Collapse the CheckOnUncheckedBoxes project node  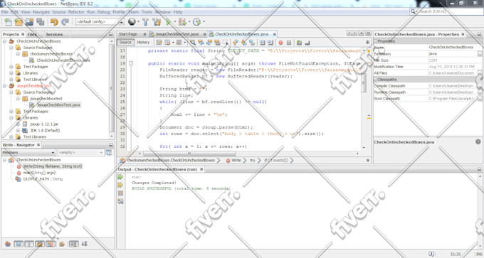(x=5, y=41)
